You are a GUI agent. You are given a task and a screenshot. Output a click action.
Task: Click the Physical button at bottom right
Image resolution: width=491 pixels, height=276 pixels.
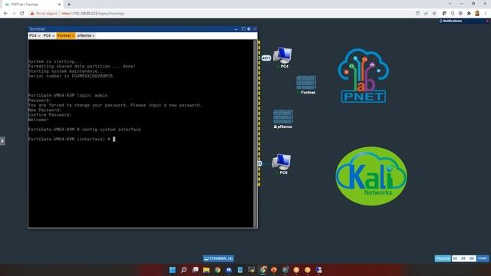coord(443,258)
